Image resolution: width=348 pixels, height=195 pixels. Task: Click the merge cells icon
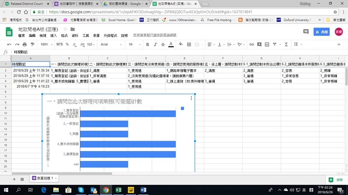coord(197,45)
